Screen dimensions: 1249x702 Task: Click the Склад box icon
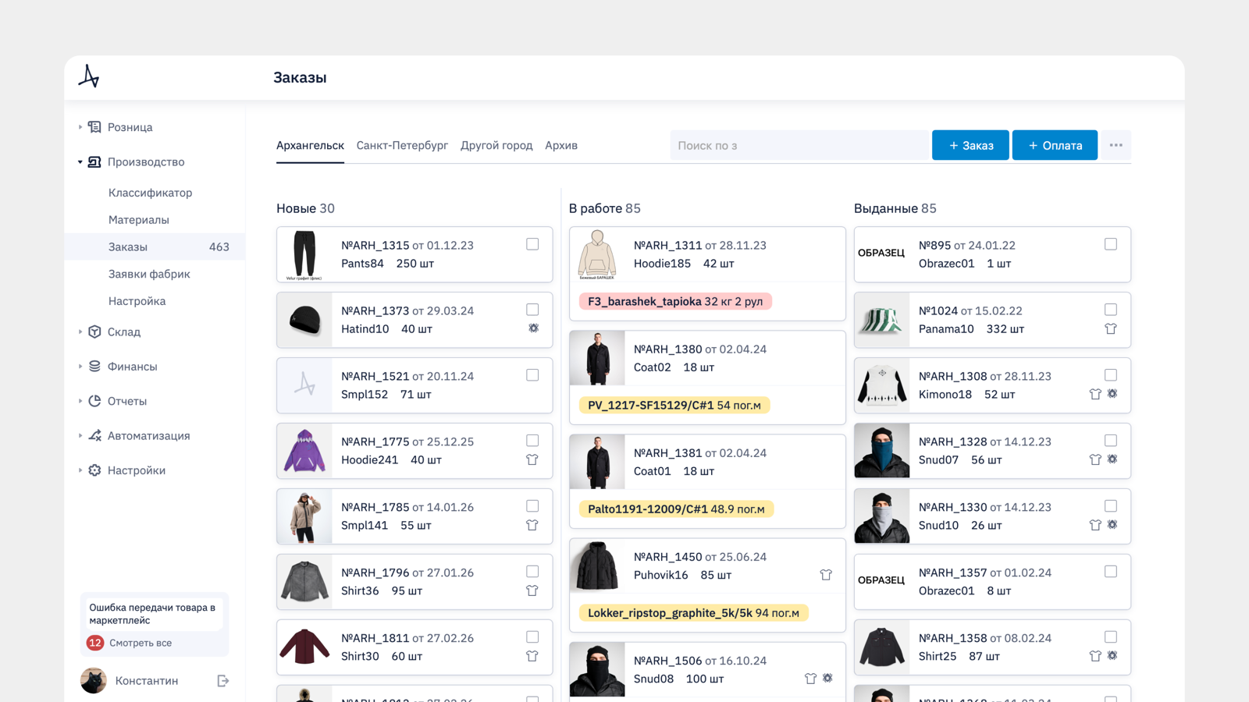[94, 331]
